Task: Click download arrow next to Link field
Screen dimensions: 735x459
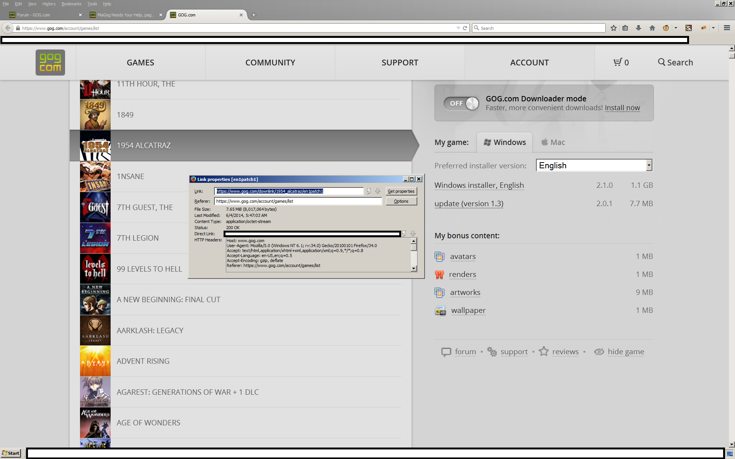Action: click(x=378, y=191)
